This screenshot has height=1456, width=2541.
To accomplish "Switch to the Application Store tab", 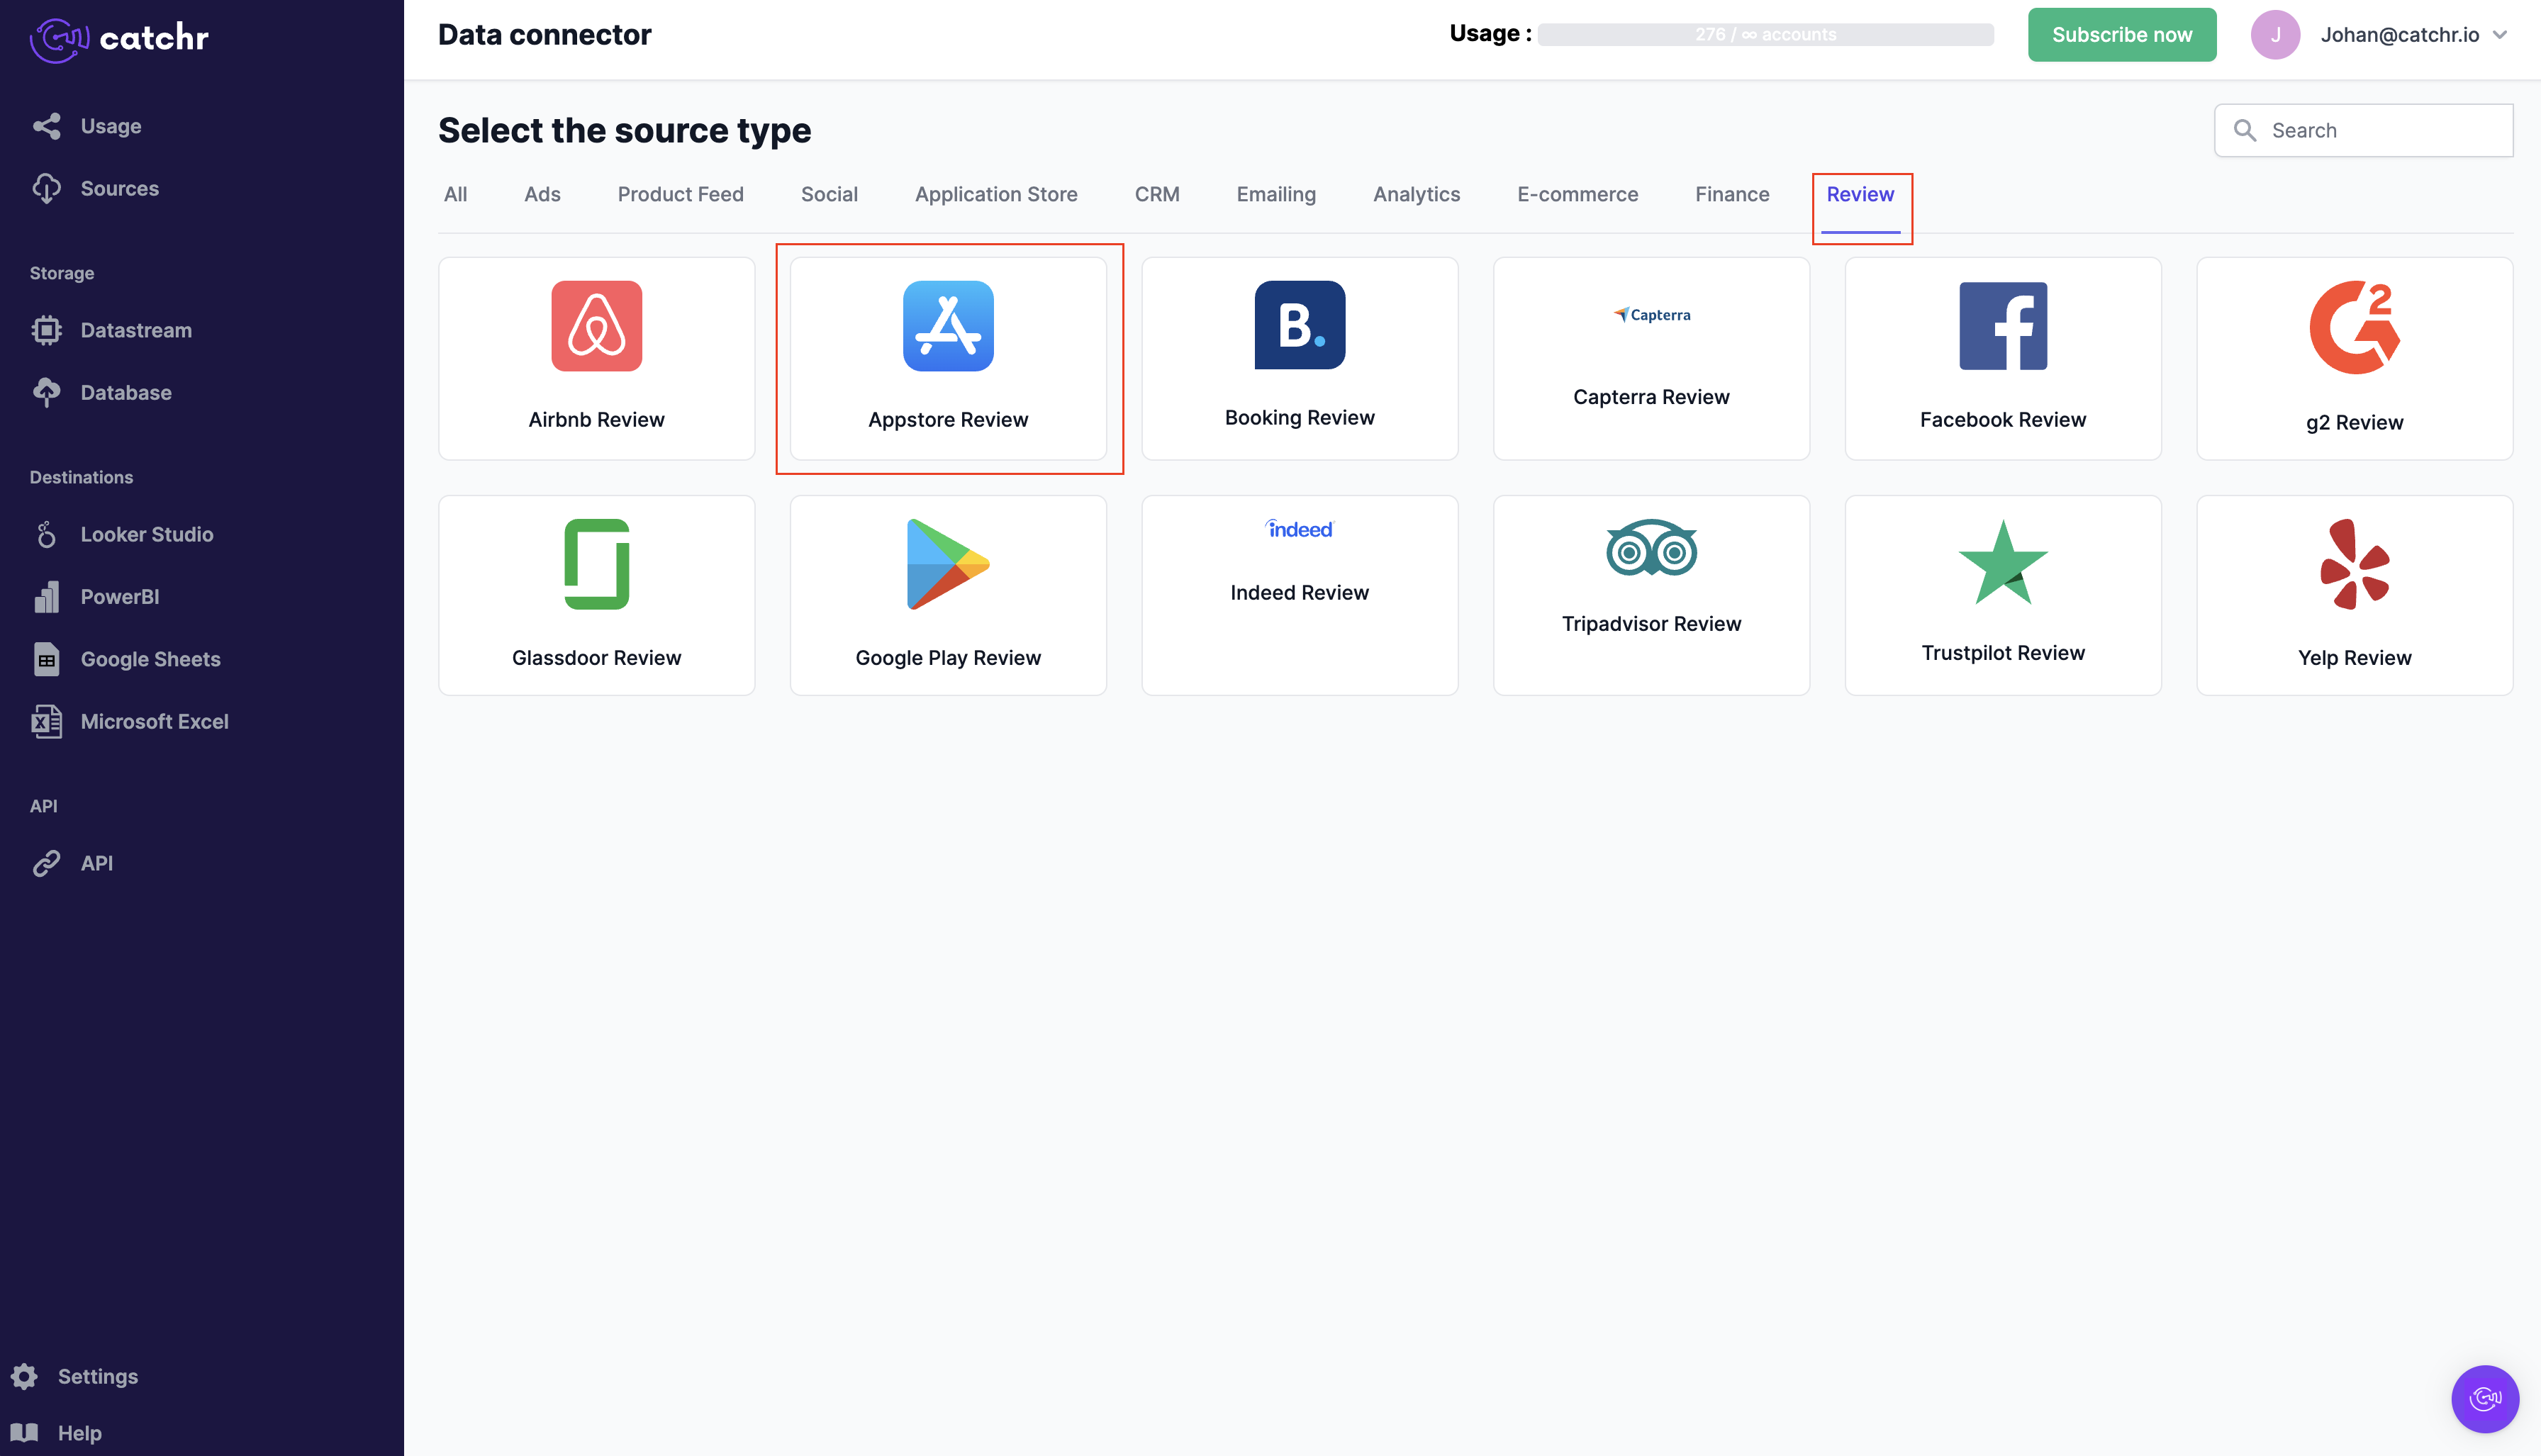I will coord(996,194).
